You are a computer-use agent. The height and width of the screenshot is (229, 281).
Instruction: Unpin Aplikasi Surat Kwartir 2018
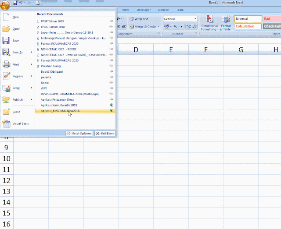pos(112,105)
